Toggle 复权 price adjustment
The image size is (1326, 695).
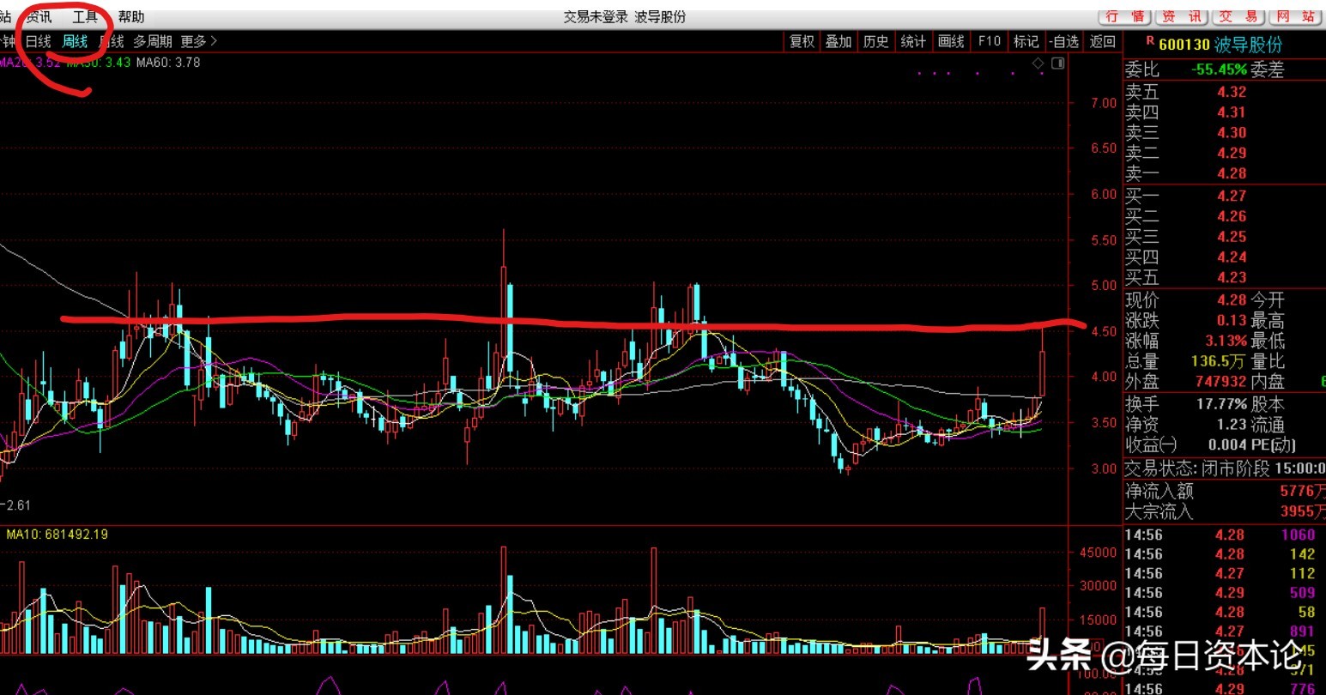tap(802, 41)
